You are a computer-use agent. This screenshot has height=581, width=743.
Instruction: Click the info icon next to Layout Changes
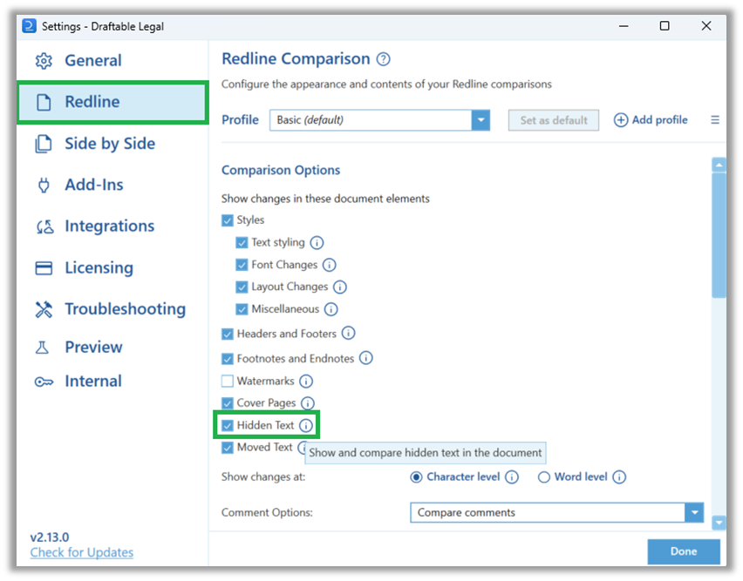click(340, 287)
